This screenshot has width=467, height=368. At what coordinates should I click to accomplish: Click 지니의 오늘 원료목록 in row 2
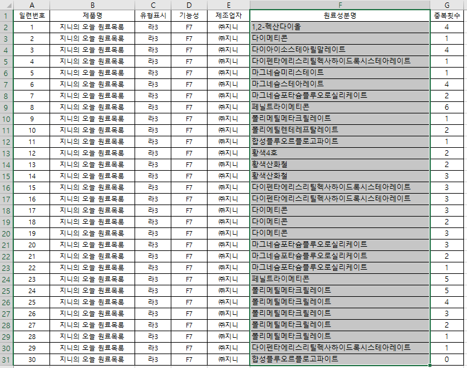[x=92, y=27]
